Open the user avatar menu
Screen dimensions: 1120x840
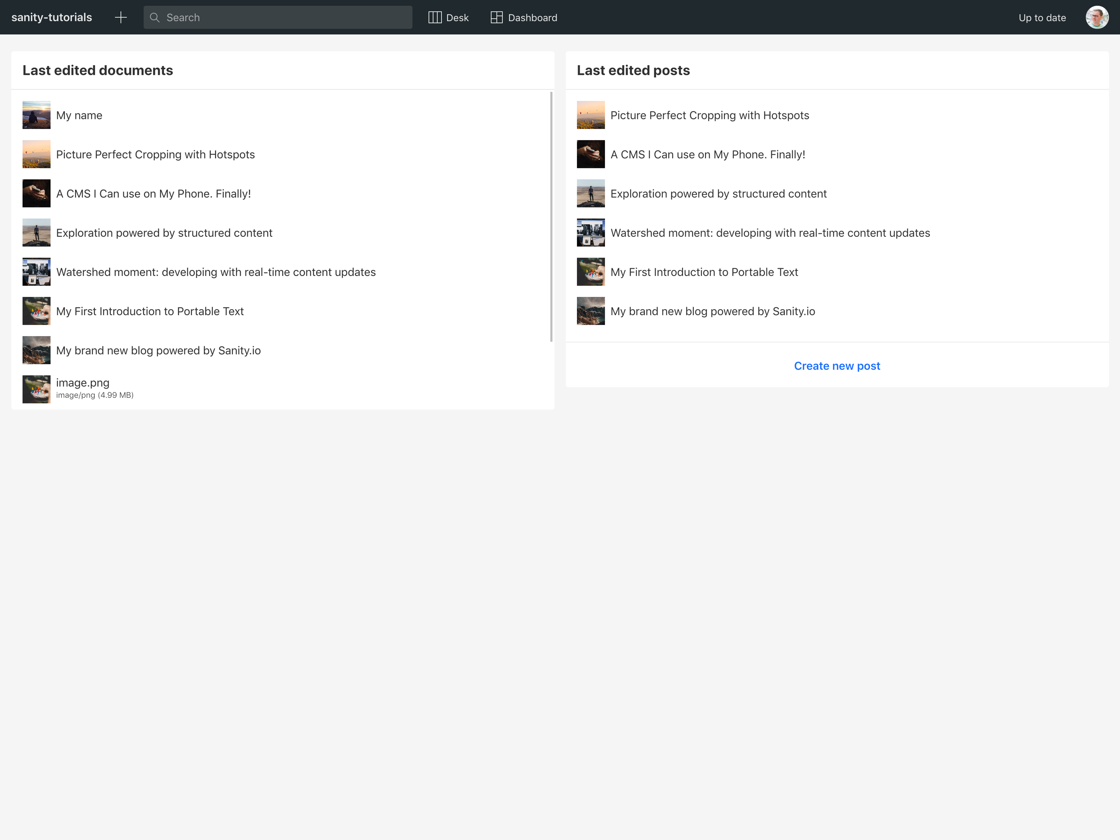point(1097,18)
